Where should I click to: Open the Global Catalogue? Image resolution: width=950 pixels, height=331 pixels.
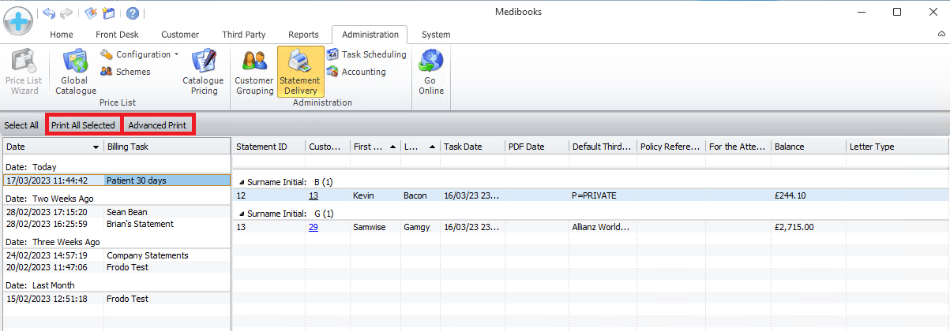point(76,72)
